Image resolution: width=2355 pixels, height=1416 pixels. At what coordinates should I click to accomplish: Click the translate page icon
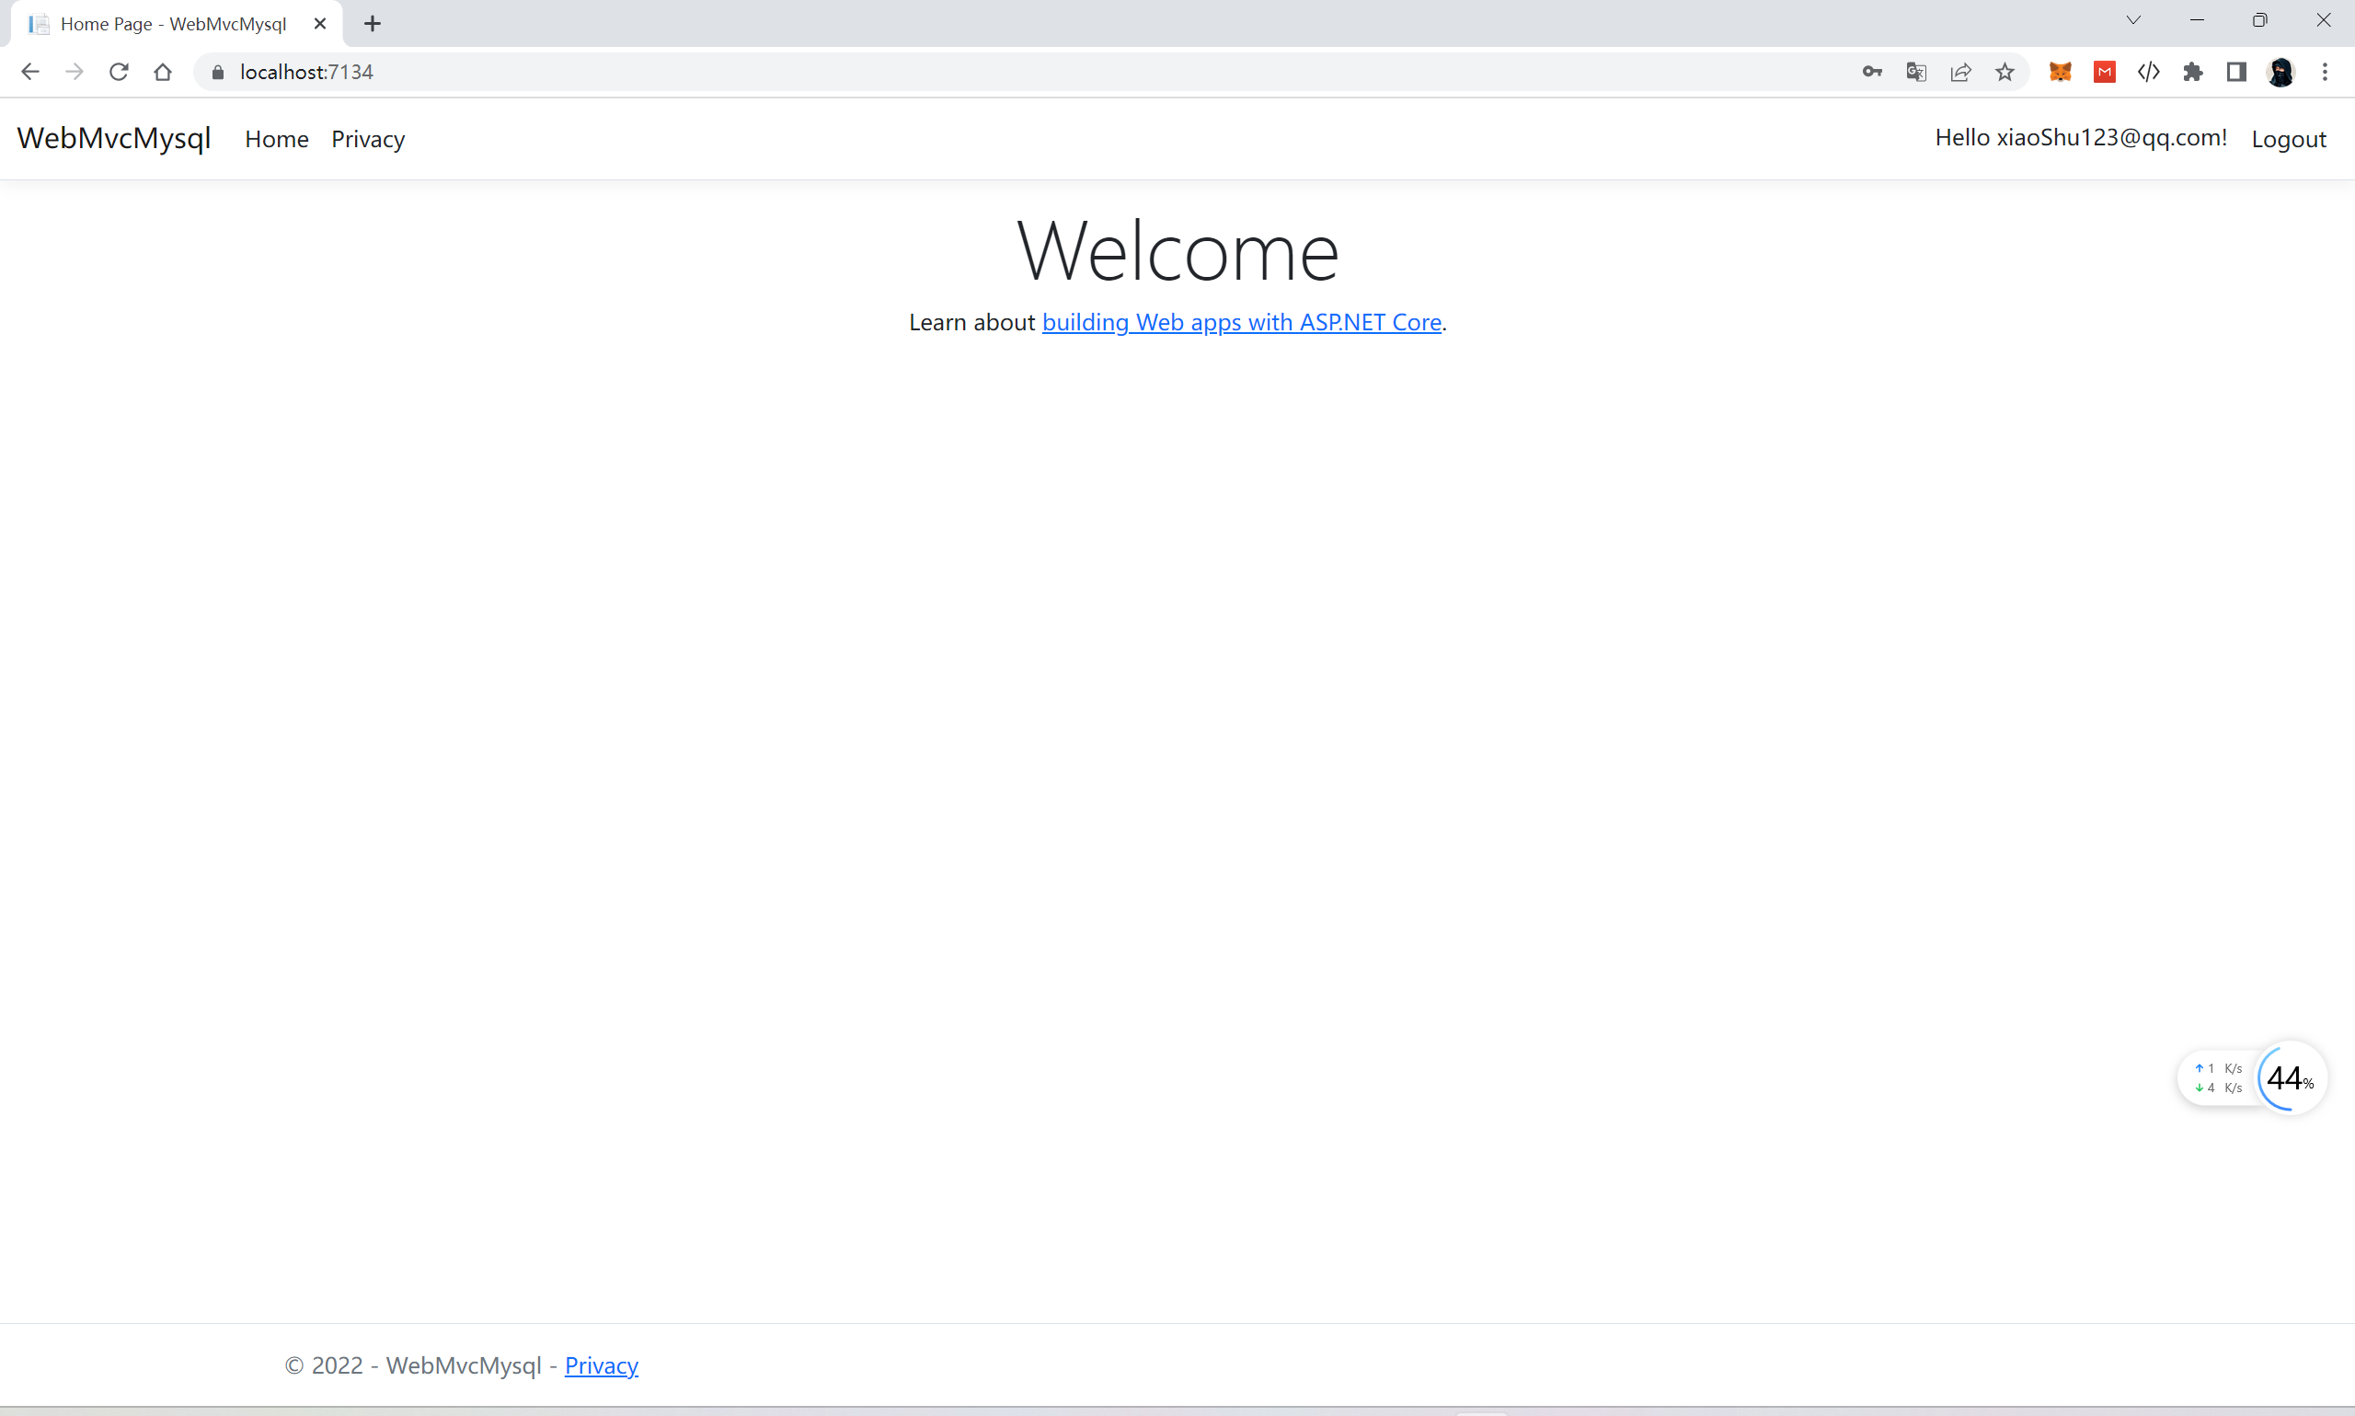pyautogui.click(x=1915, y=72)
